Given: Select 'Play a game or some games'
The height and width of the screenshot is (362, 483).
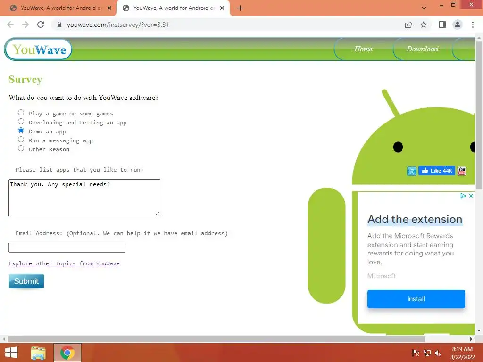Looking at the screenshot, I should pyautogui.click(x=21, y=113).
